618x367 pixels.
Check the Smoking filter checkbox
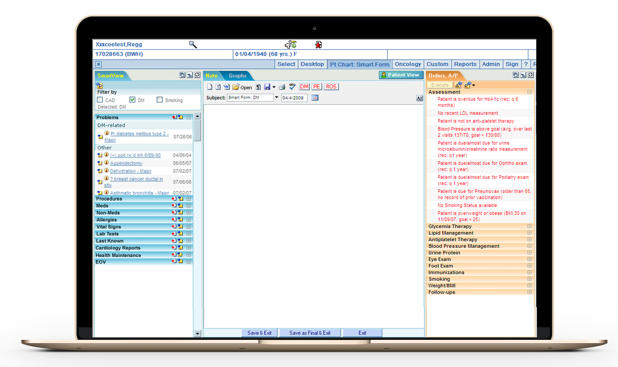coord(159,100)
